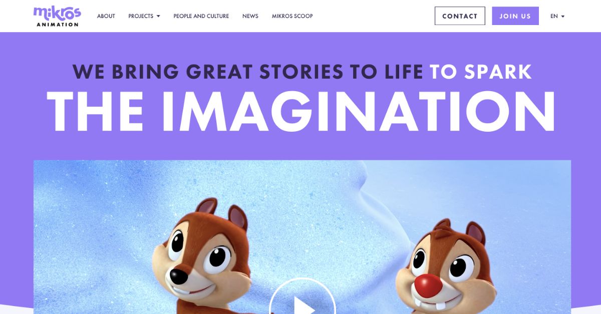The height and width of the screenshot is (314, 601).
Task: Click the Contact button
Action: [x=460, y=16]
